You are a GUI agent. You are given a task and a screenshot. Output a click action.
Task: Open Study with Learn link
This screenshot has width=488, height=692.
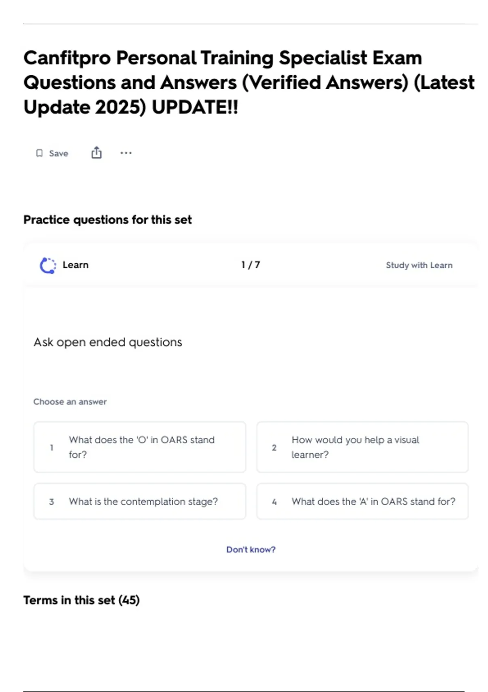pos(419,265)
